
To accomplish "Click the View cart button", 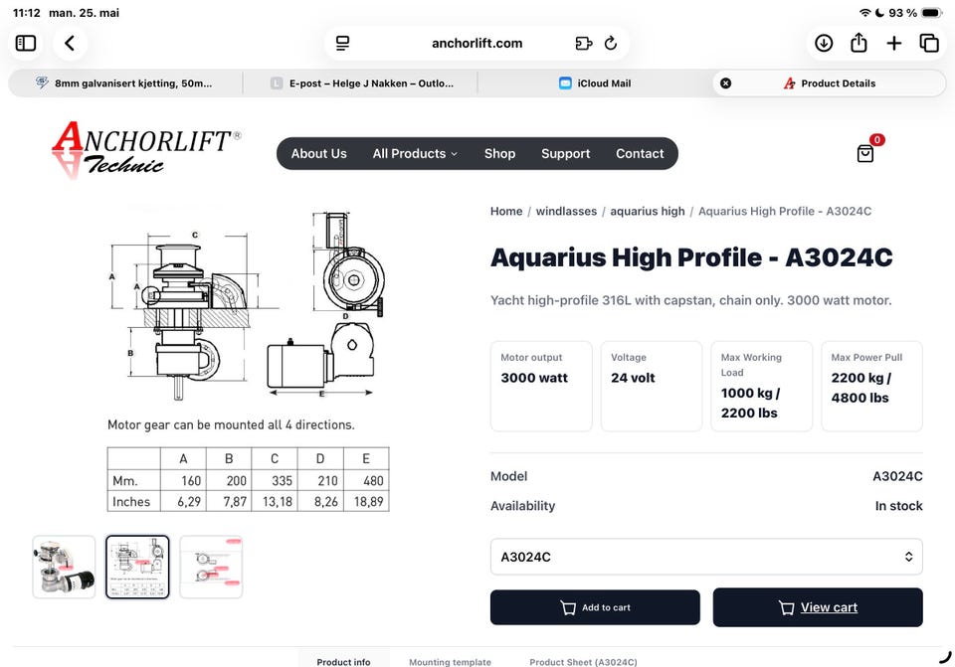I will click(x=818, y=607).
